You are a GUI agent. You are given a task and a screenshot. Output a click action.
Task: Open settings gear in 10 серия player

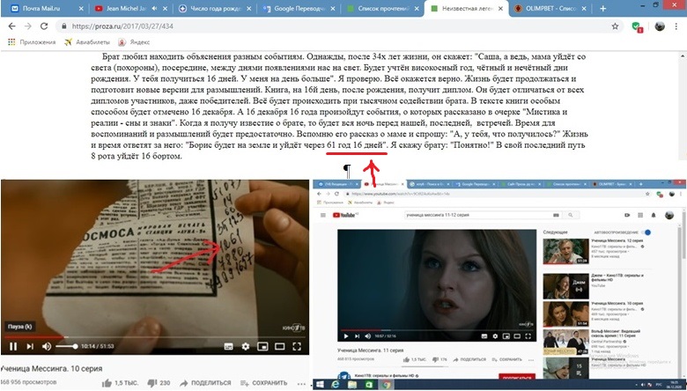click(x=246, y=346)
